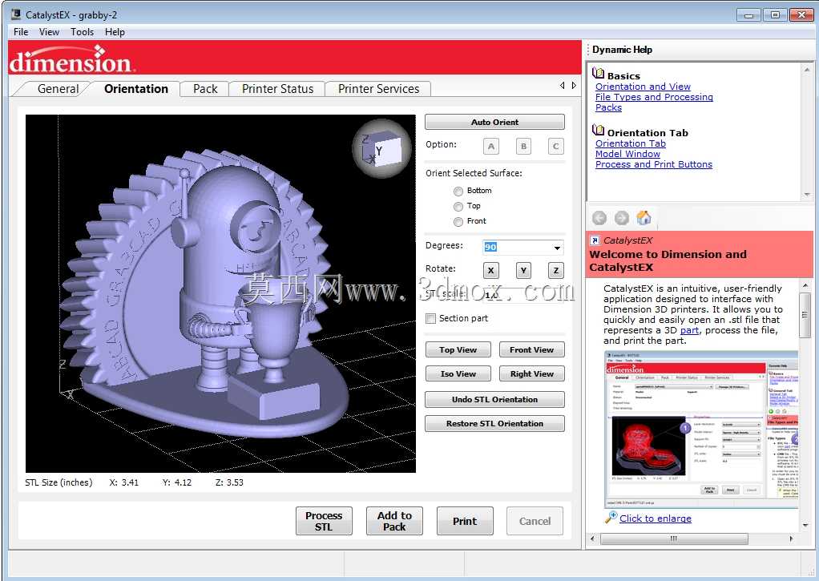819x581 pixels.
Task: Open the File menu
Action: click(21, 32)
